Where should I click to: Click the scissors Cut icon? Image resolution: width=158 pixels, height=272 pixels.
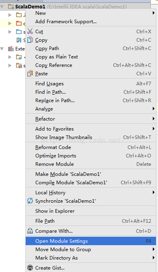coord(30,31)
